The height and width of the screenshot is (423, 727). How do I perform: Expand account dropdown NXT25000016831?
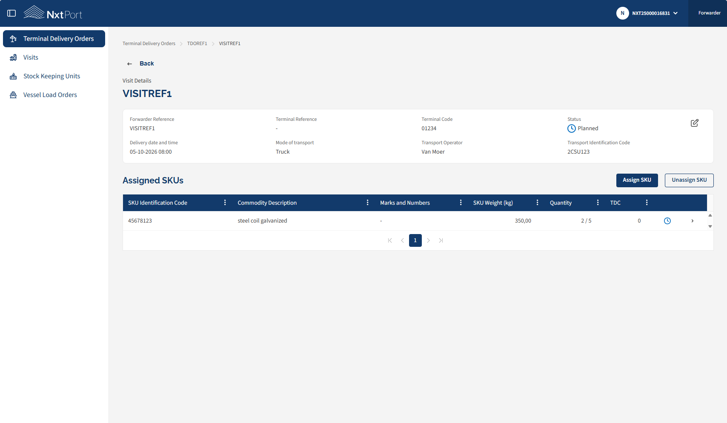click(x=675, y=13)
